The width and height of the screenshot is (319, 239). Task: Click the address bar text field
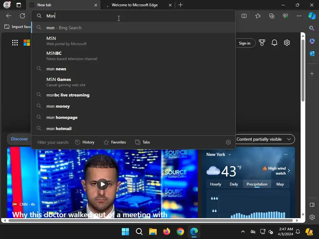(133, 16)
